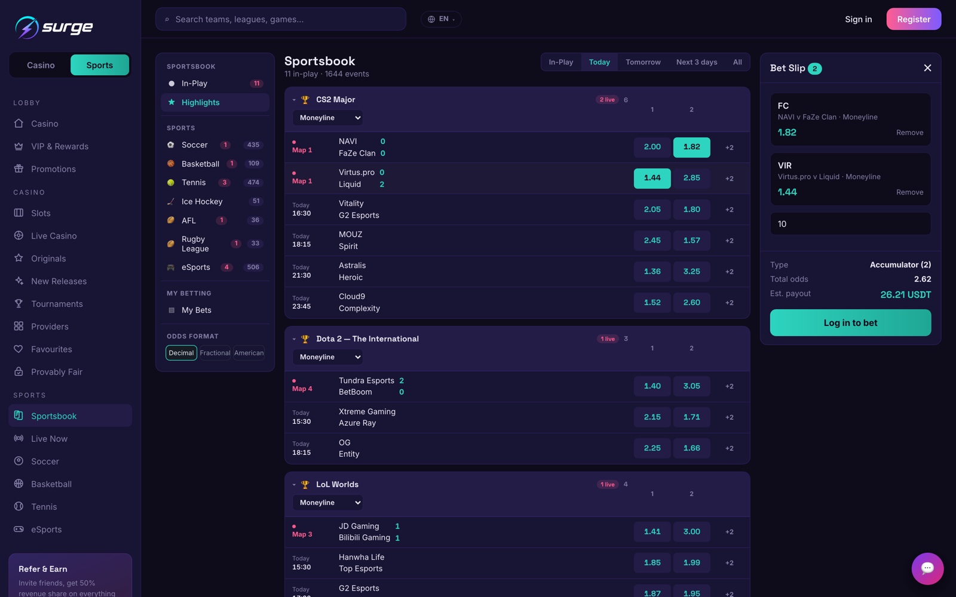Open Live Now broadcast icon
The height and width of the screenshot is (597, 956).
point(19,439)
